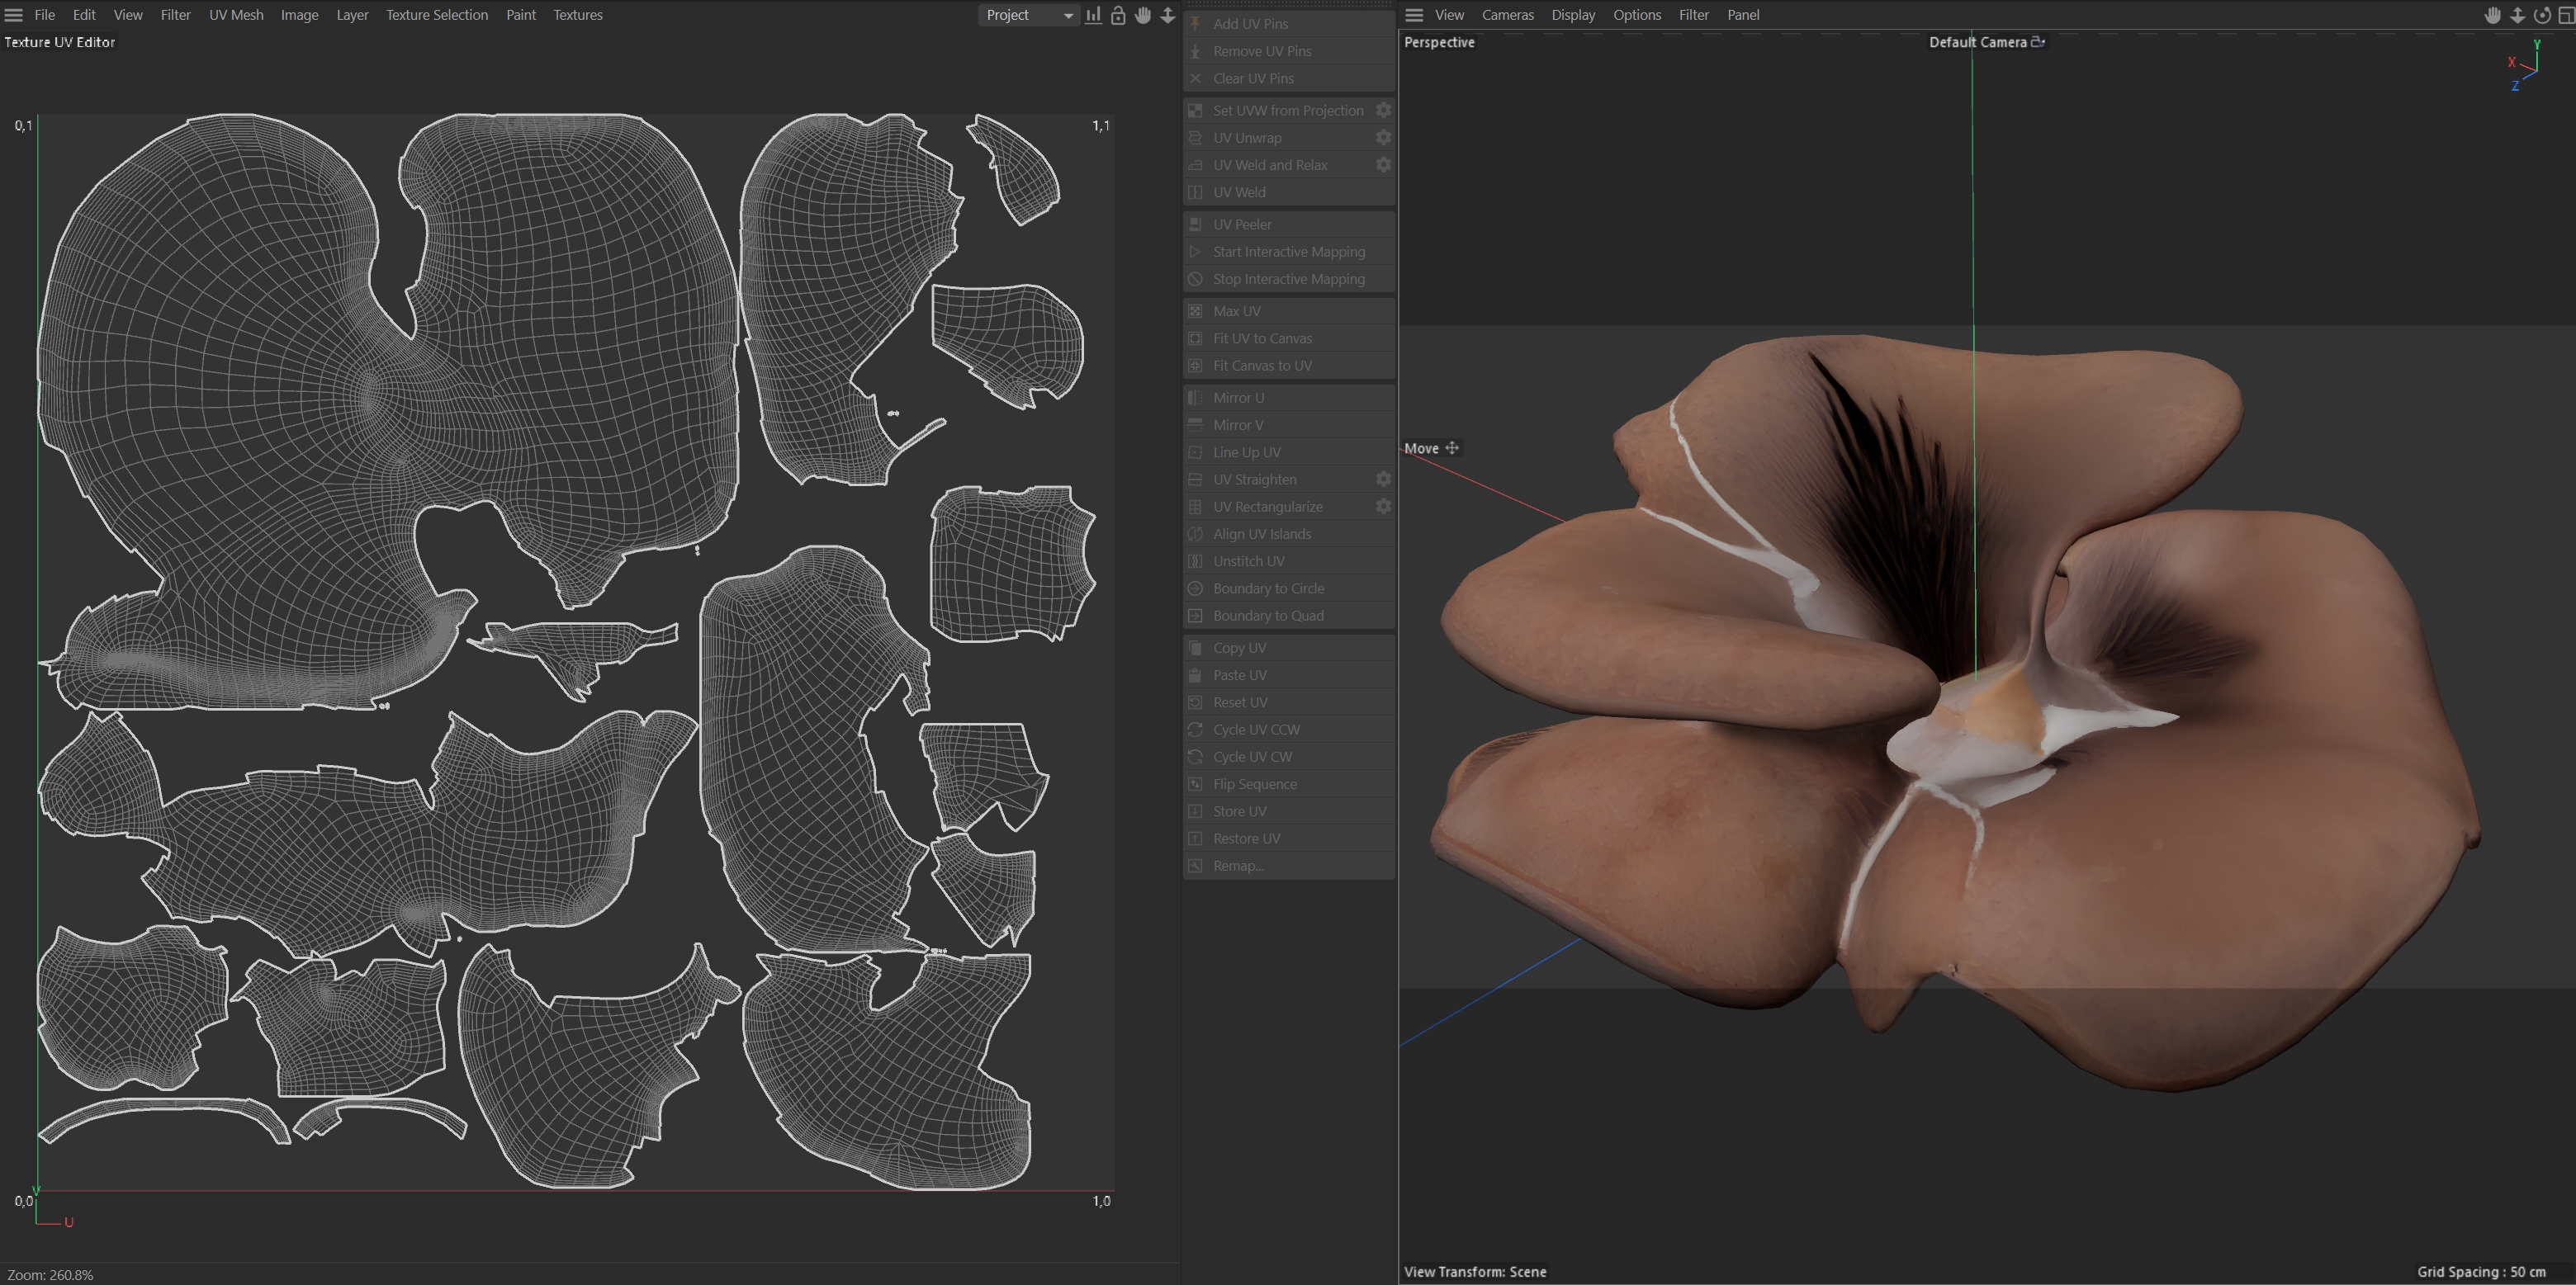Click the Boundary to Circle command
The image size is (2576, 1285).
tap(1268, 588)
